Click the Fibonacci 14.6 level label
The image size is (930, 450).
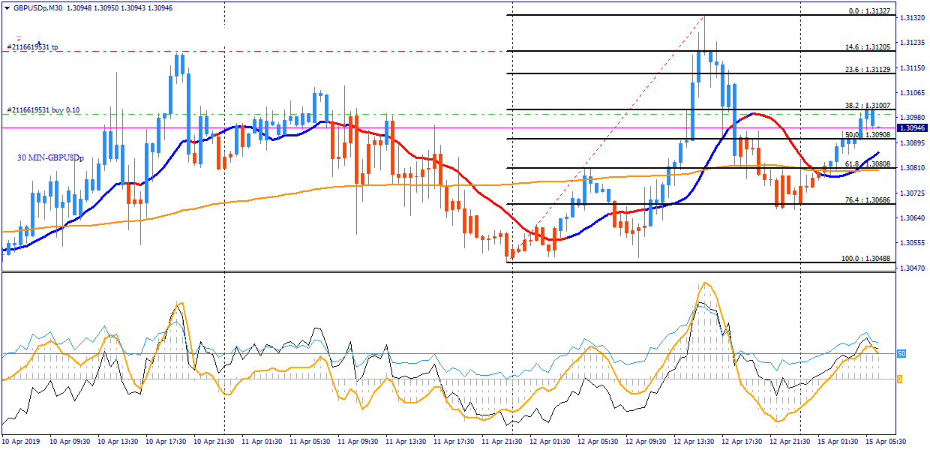[x=867, y=46]
